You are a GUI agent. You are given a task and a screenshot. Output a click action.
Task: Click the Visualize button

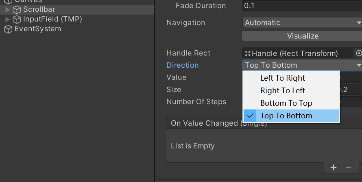(302, 36)
